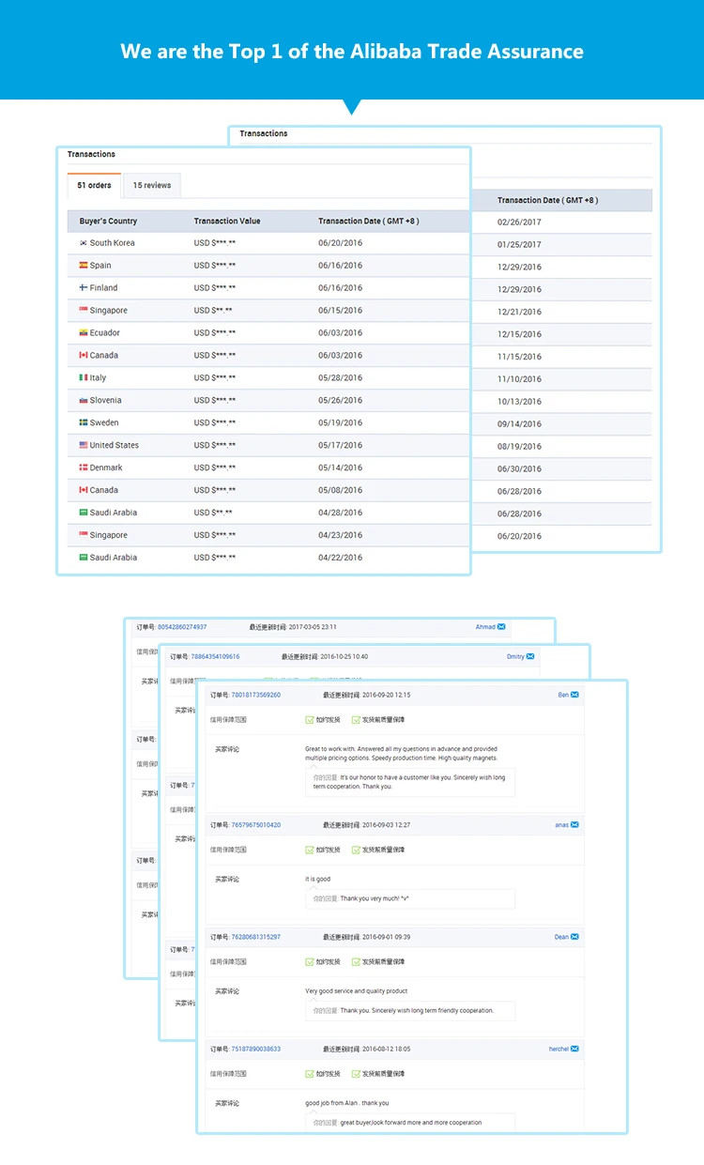Click the 12/21/2016 transaction date
704x1165 pixels.
519,312
